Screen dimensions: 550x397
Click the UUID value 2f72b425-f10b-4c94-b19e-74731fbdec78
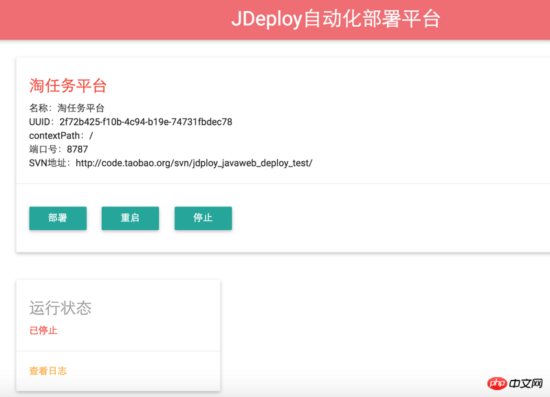146,122
